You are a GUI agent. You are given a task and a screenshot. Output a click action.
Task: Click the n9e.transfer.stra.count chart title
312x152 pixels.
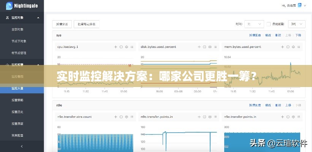point(74,117)
